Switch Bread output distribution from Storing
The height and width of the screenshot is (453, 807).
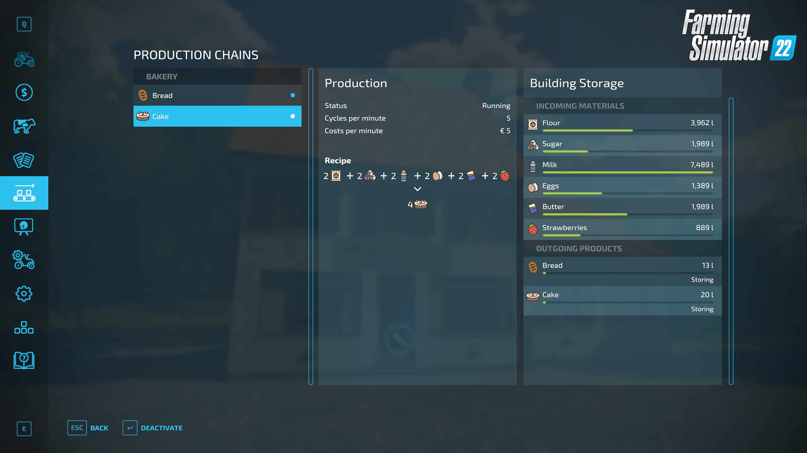pyautogui.click(x=702, y=280)
